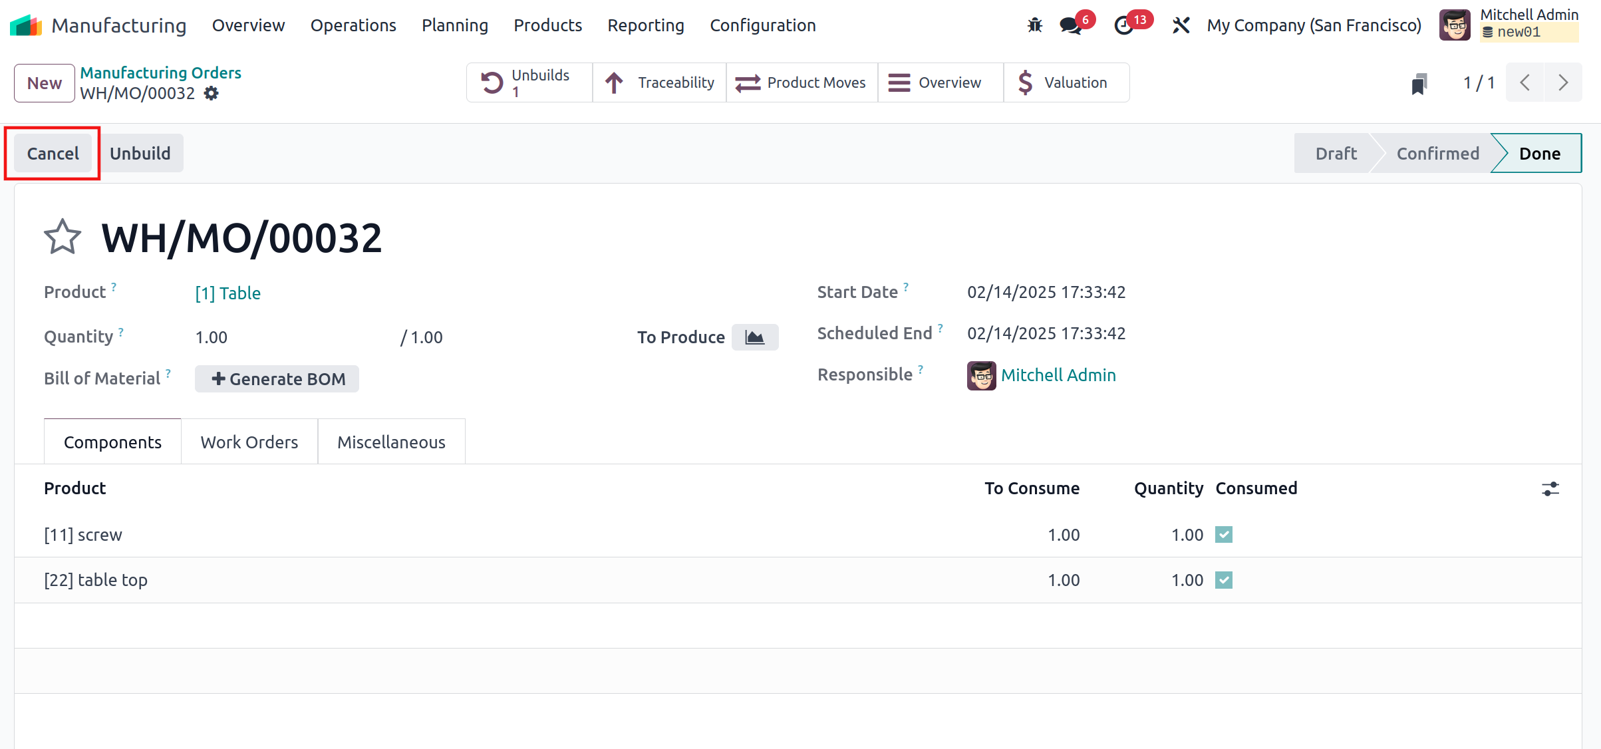Click the debug bug icon
This screenshot has height=749, width=1601.
[x=1034, y=25]
